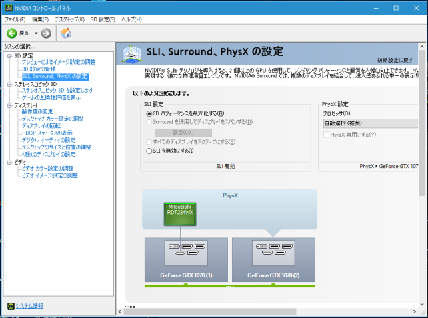Click the gray forward arrow icon

(x=46, y=33)
